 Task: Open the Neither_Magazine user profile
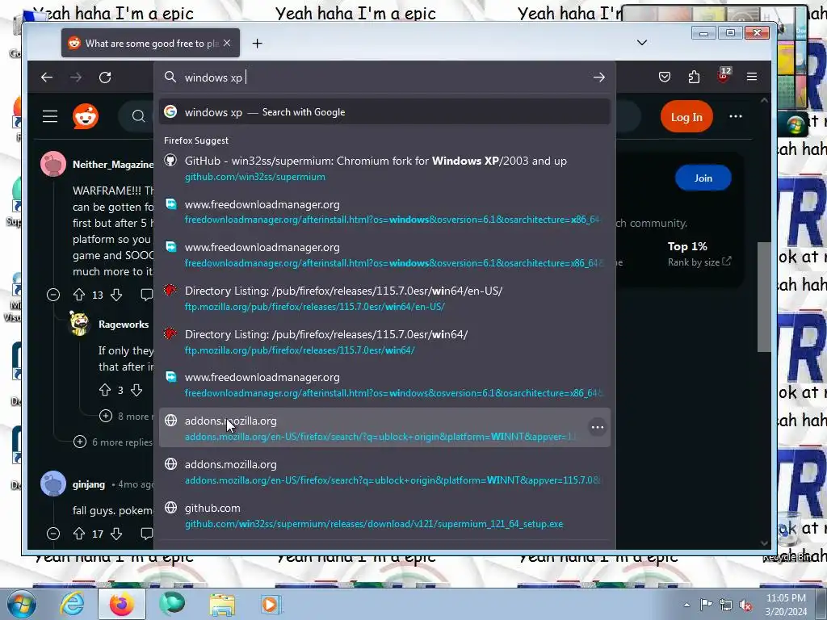point(113,165)
